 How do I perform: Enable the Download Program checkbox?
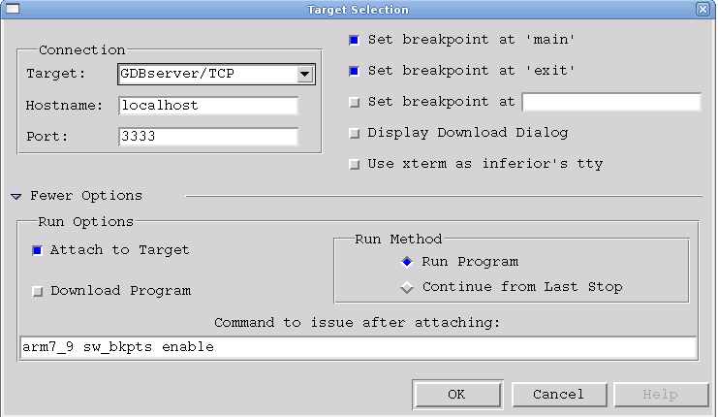pyautogui.click(x=38, y=291)
